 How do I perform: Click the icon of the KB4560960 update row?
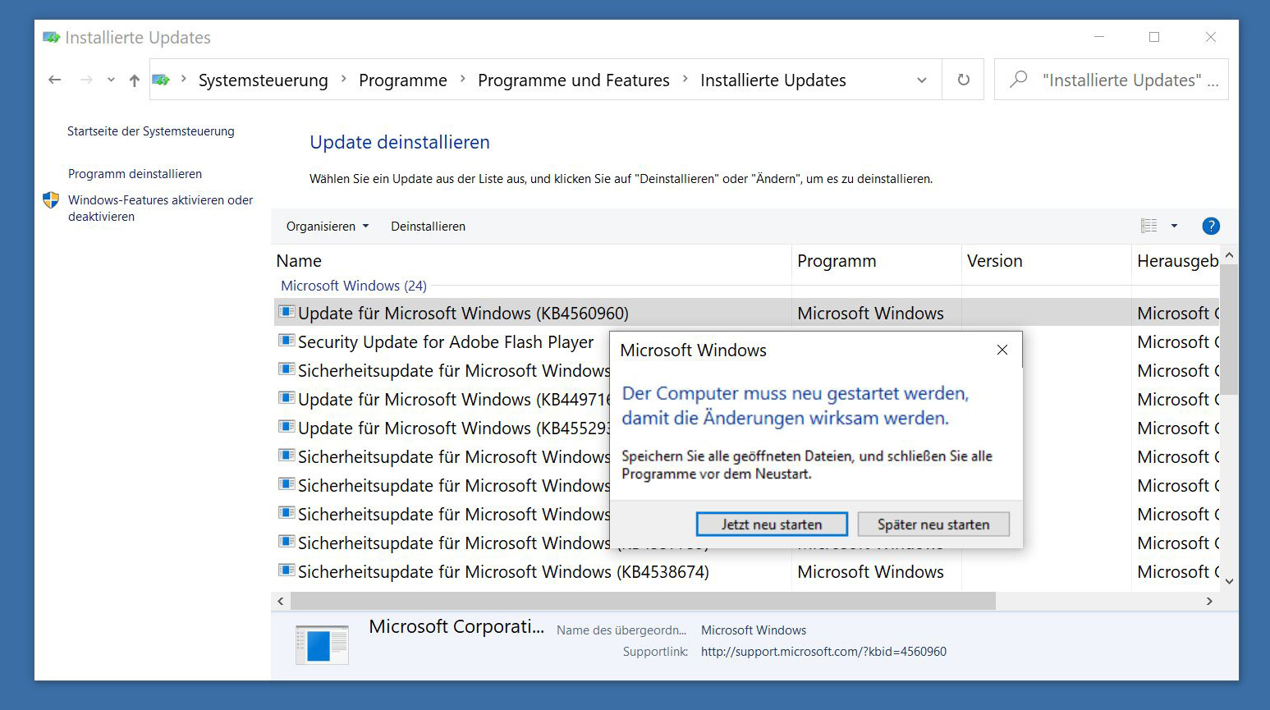pyautogui.click(x=287, y=312)
